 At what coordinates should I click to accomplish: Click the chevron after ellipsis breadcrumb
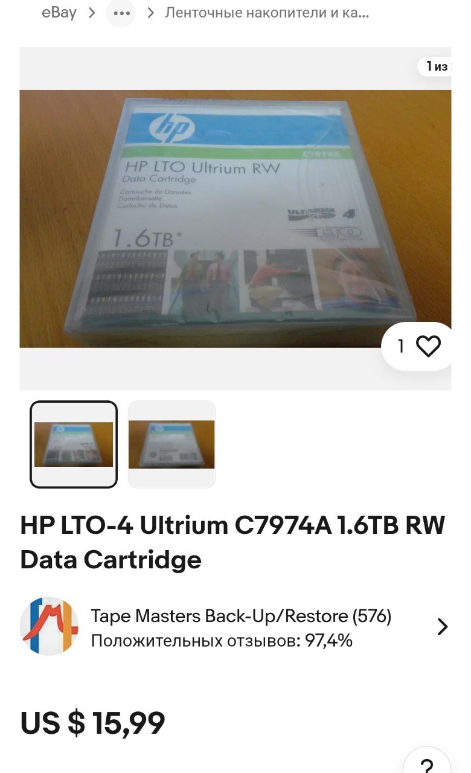150,13
